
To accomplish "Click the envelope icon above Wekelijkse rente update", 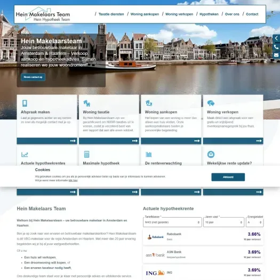I will point(211,154).
